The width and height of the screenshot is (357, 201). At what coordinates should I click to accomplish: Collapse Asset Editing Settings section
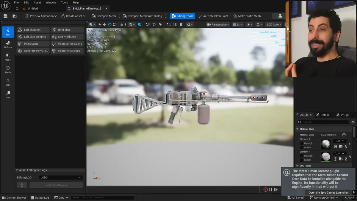coord(17,170)
